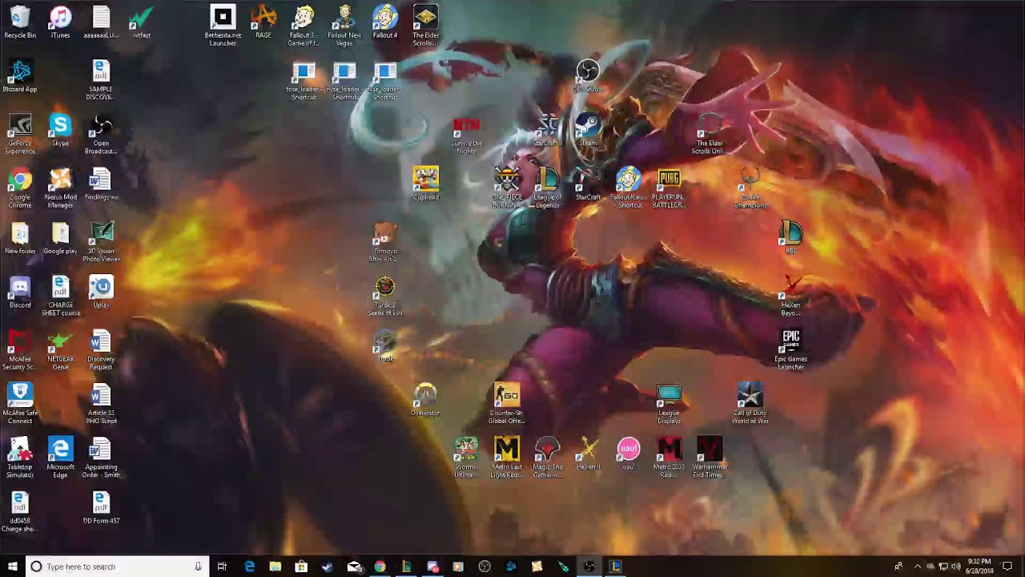Click the Fallout New Vegas icon
This screenshot has width=1025, height=577.
point(344,26)
